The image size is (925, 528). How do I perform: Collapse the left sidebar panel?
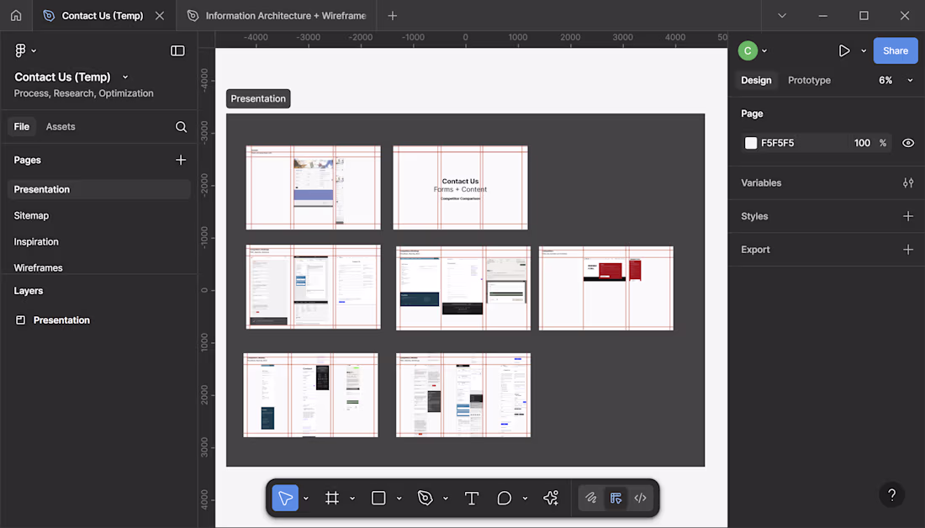177,50
